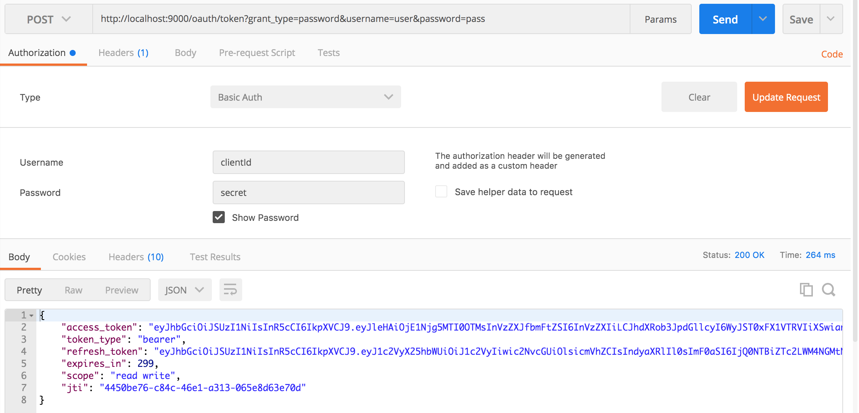Click the search response magnifier icon

click(828, 290)
